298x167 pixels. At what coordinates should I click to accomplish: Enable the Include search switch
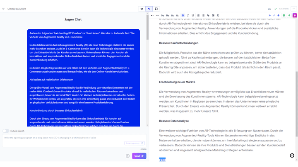point(6,131)
